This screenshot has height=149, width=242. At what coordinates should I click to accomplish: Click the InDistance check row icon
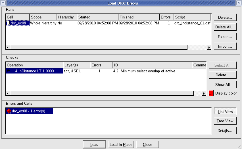point(9,71)
